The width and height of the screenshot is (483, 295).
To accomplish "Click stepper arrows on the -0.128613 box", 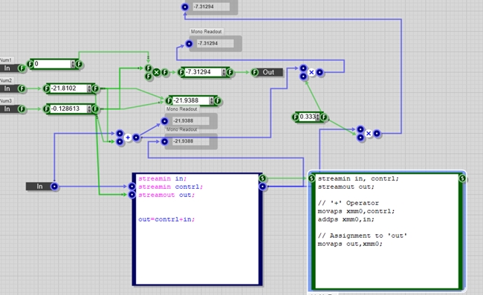I will (x=89, y=109).
